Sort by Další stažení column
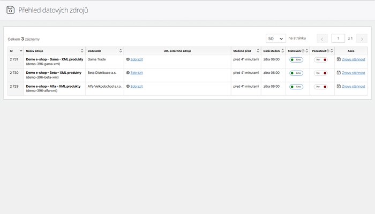This screenshot has height=214, width=375. coord(282,51)
